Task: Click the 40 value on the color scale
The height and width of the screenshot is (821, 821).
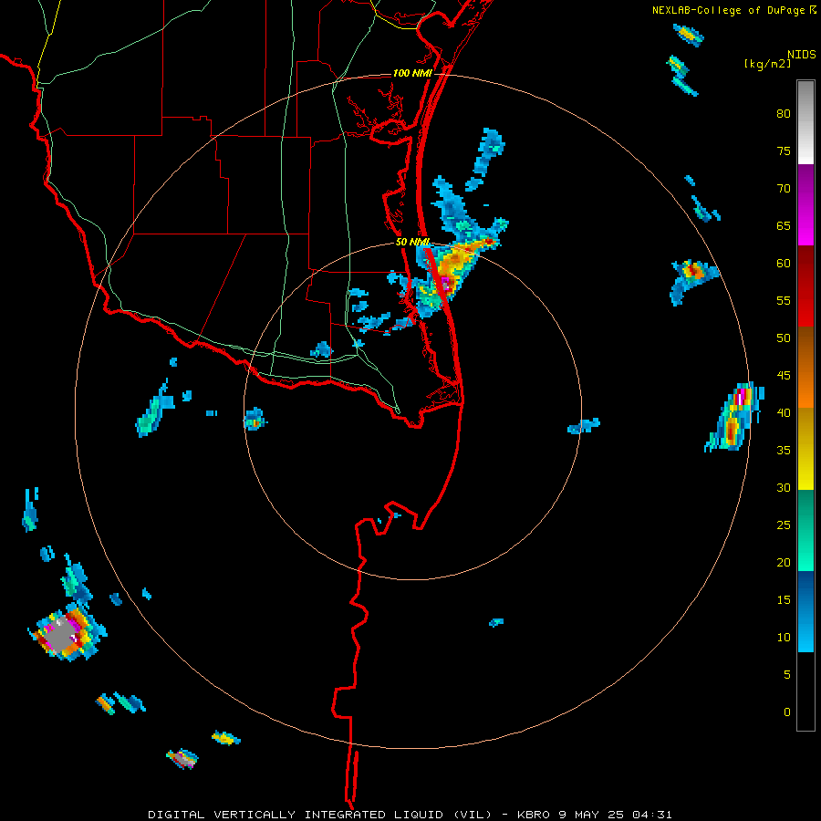Action: (x=784, y=412)
